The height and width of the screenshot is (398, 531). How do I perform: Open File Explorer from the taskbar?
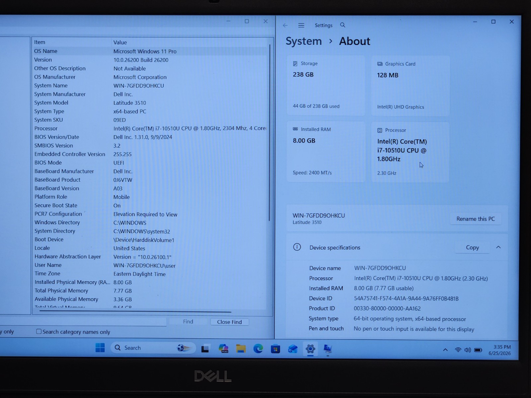pyautogui.click(x=241, y=349)
